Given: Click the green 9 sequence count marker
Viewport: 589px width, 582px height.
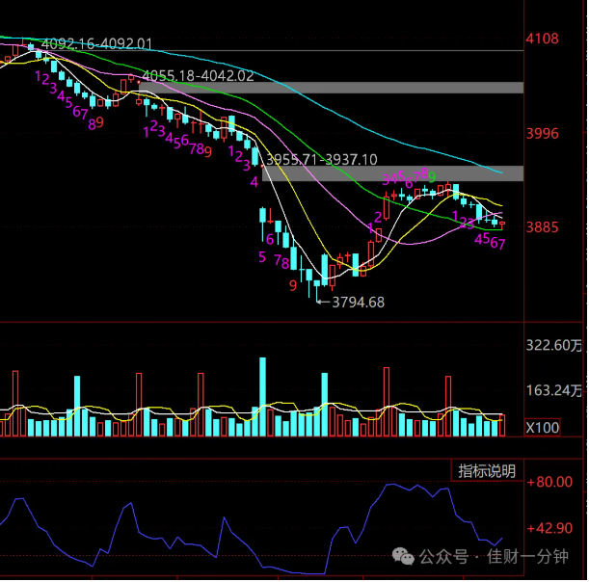Looking at the screenshot, I should point(432,177).
